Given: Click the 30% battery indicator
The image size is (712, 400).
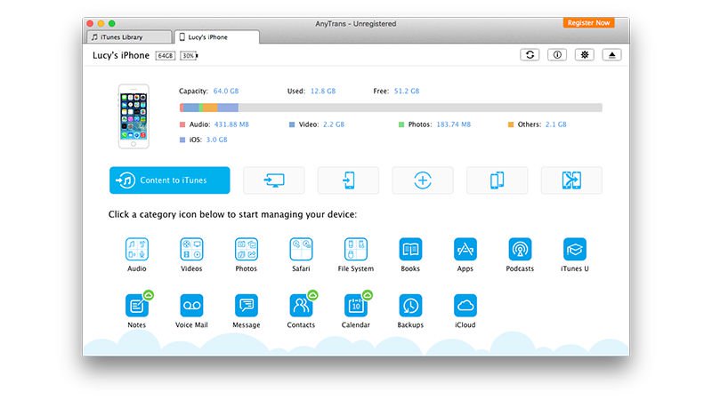Looking at the screenshot, I should click(x=189, y=56).
